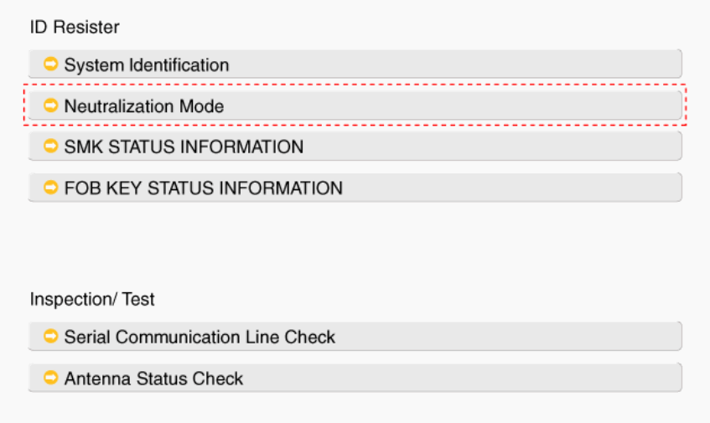Click the 'Serial Communication Line Check' text label
Viewport: 710px width, 423px height.
click(x=200, y=337)
